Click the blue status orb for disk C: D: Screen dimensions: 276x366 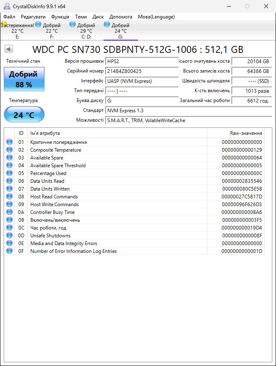coord(72,24)
